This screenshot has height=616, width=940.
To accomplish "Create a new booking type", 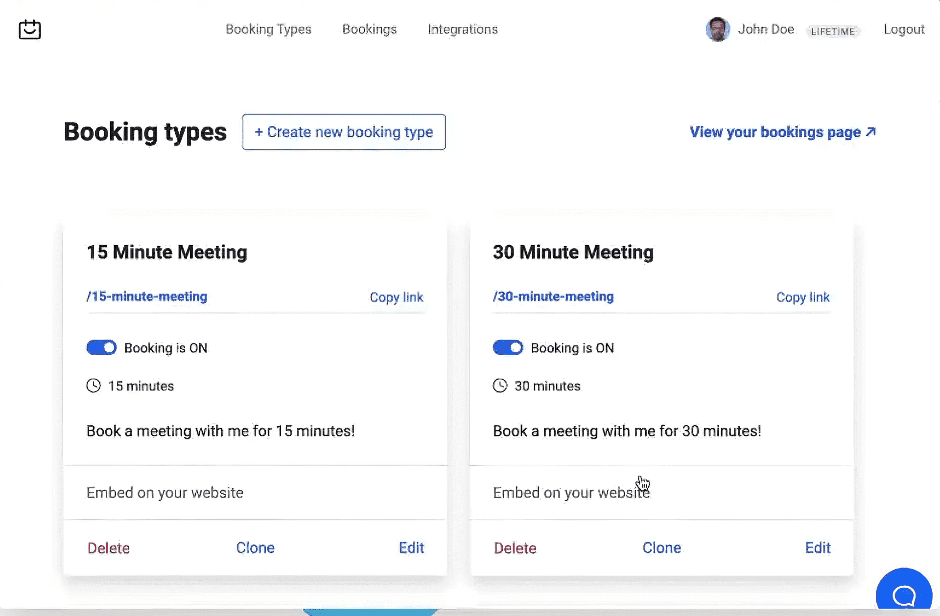I will (343, 132).
